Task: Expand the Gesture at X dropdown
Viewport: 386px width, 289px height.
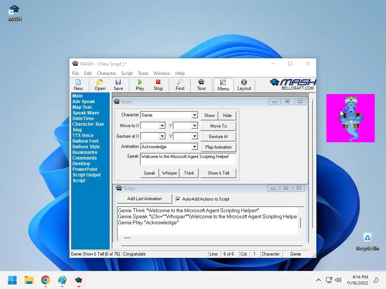Action: tap(162, 136)
